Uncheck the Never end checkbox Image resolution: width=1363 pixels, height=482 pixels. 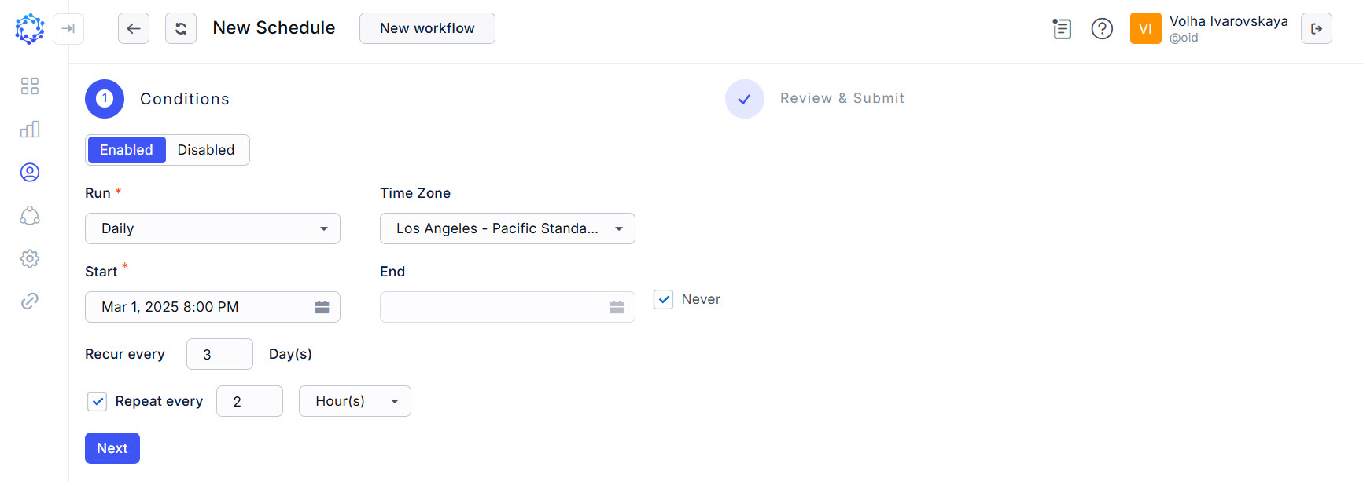(664, 299)
